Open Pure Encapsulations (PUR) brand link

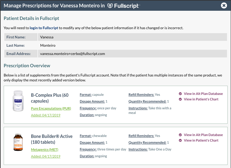point(51,108)
